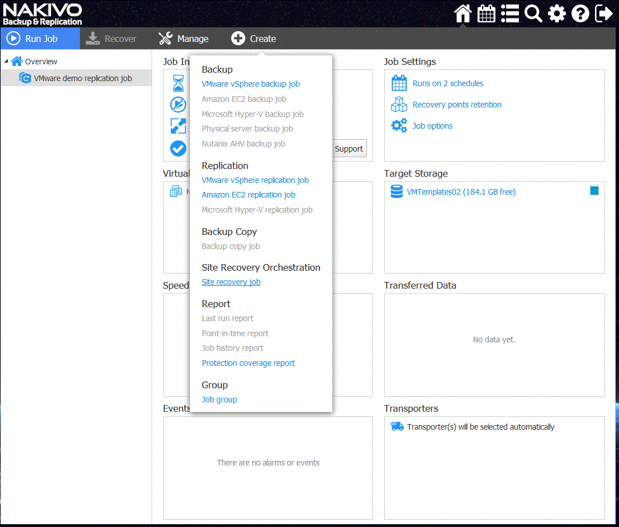Screen dimensions: 619x527
Task: Click 'There are no alarms or events' text
Action: pos(268,462)
